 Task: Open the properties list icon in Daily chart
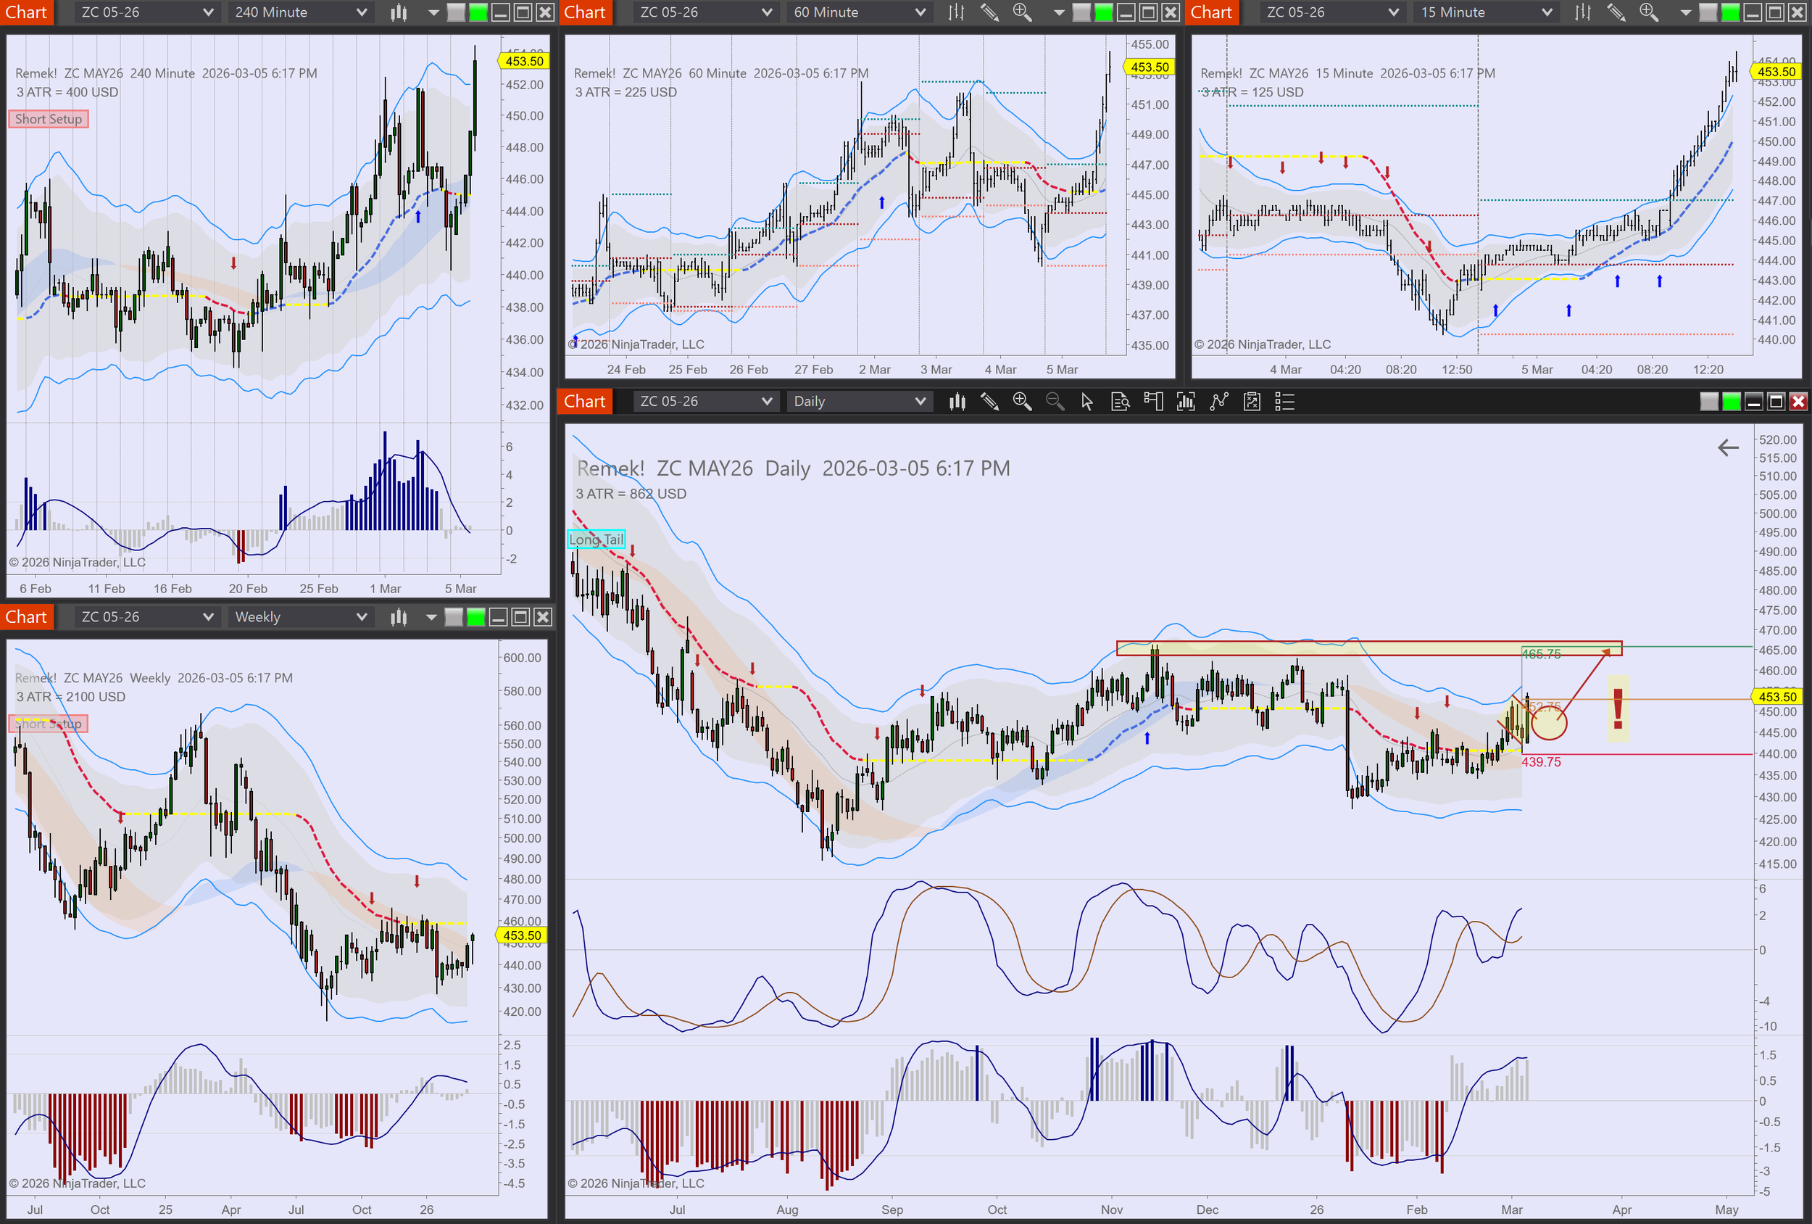(1284, 402)
